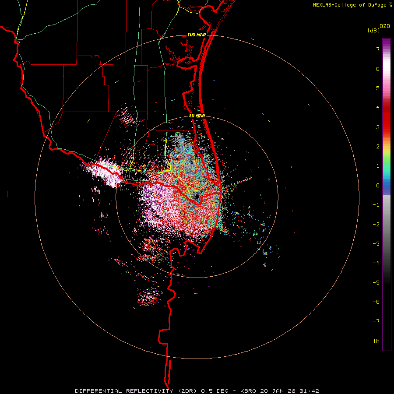This screenshot has height=394, width=394.
Task: Click the scale value 4 label
Action: [378, 108]
